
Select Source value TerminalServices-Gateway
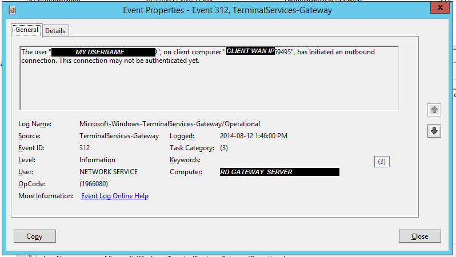tap(119, 136)
